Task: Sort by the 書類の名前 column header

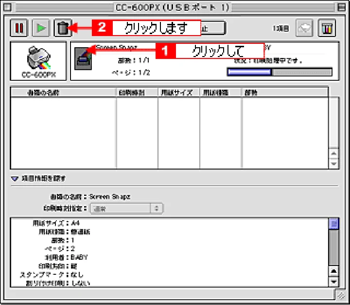Action: pos(63,93)
